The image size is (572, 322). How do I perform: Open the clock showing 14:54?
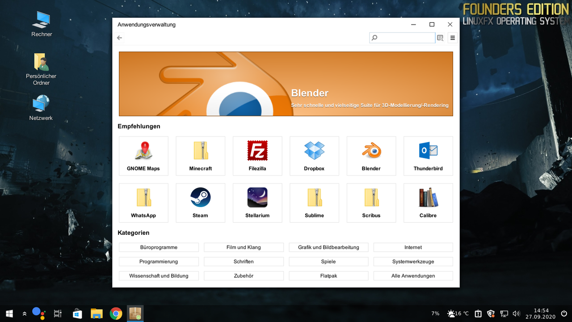(540, 314)
